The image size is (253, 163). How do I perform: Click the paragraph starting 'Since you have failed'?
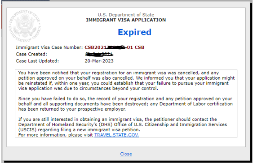[125, 104]
